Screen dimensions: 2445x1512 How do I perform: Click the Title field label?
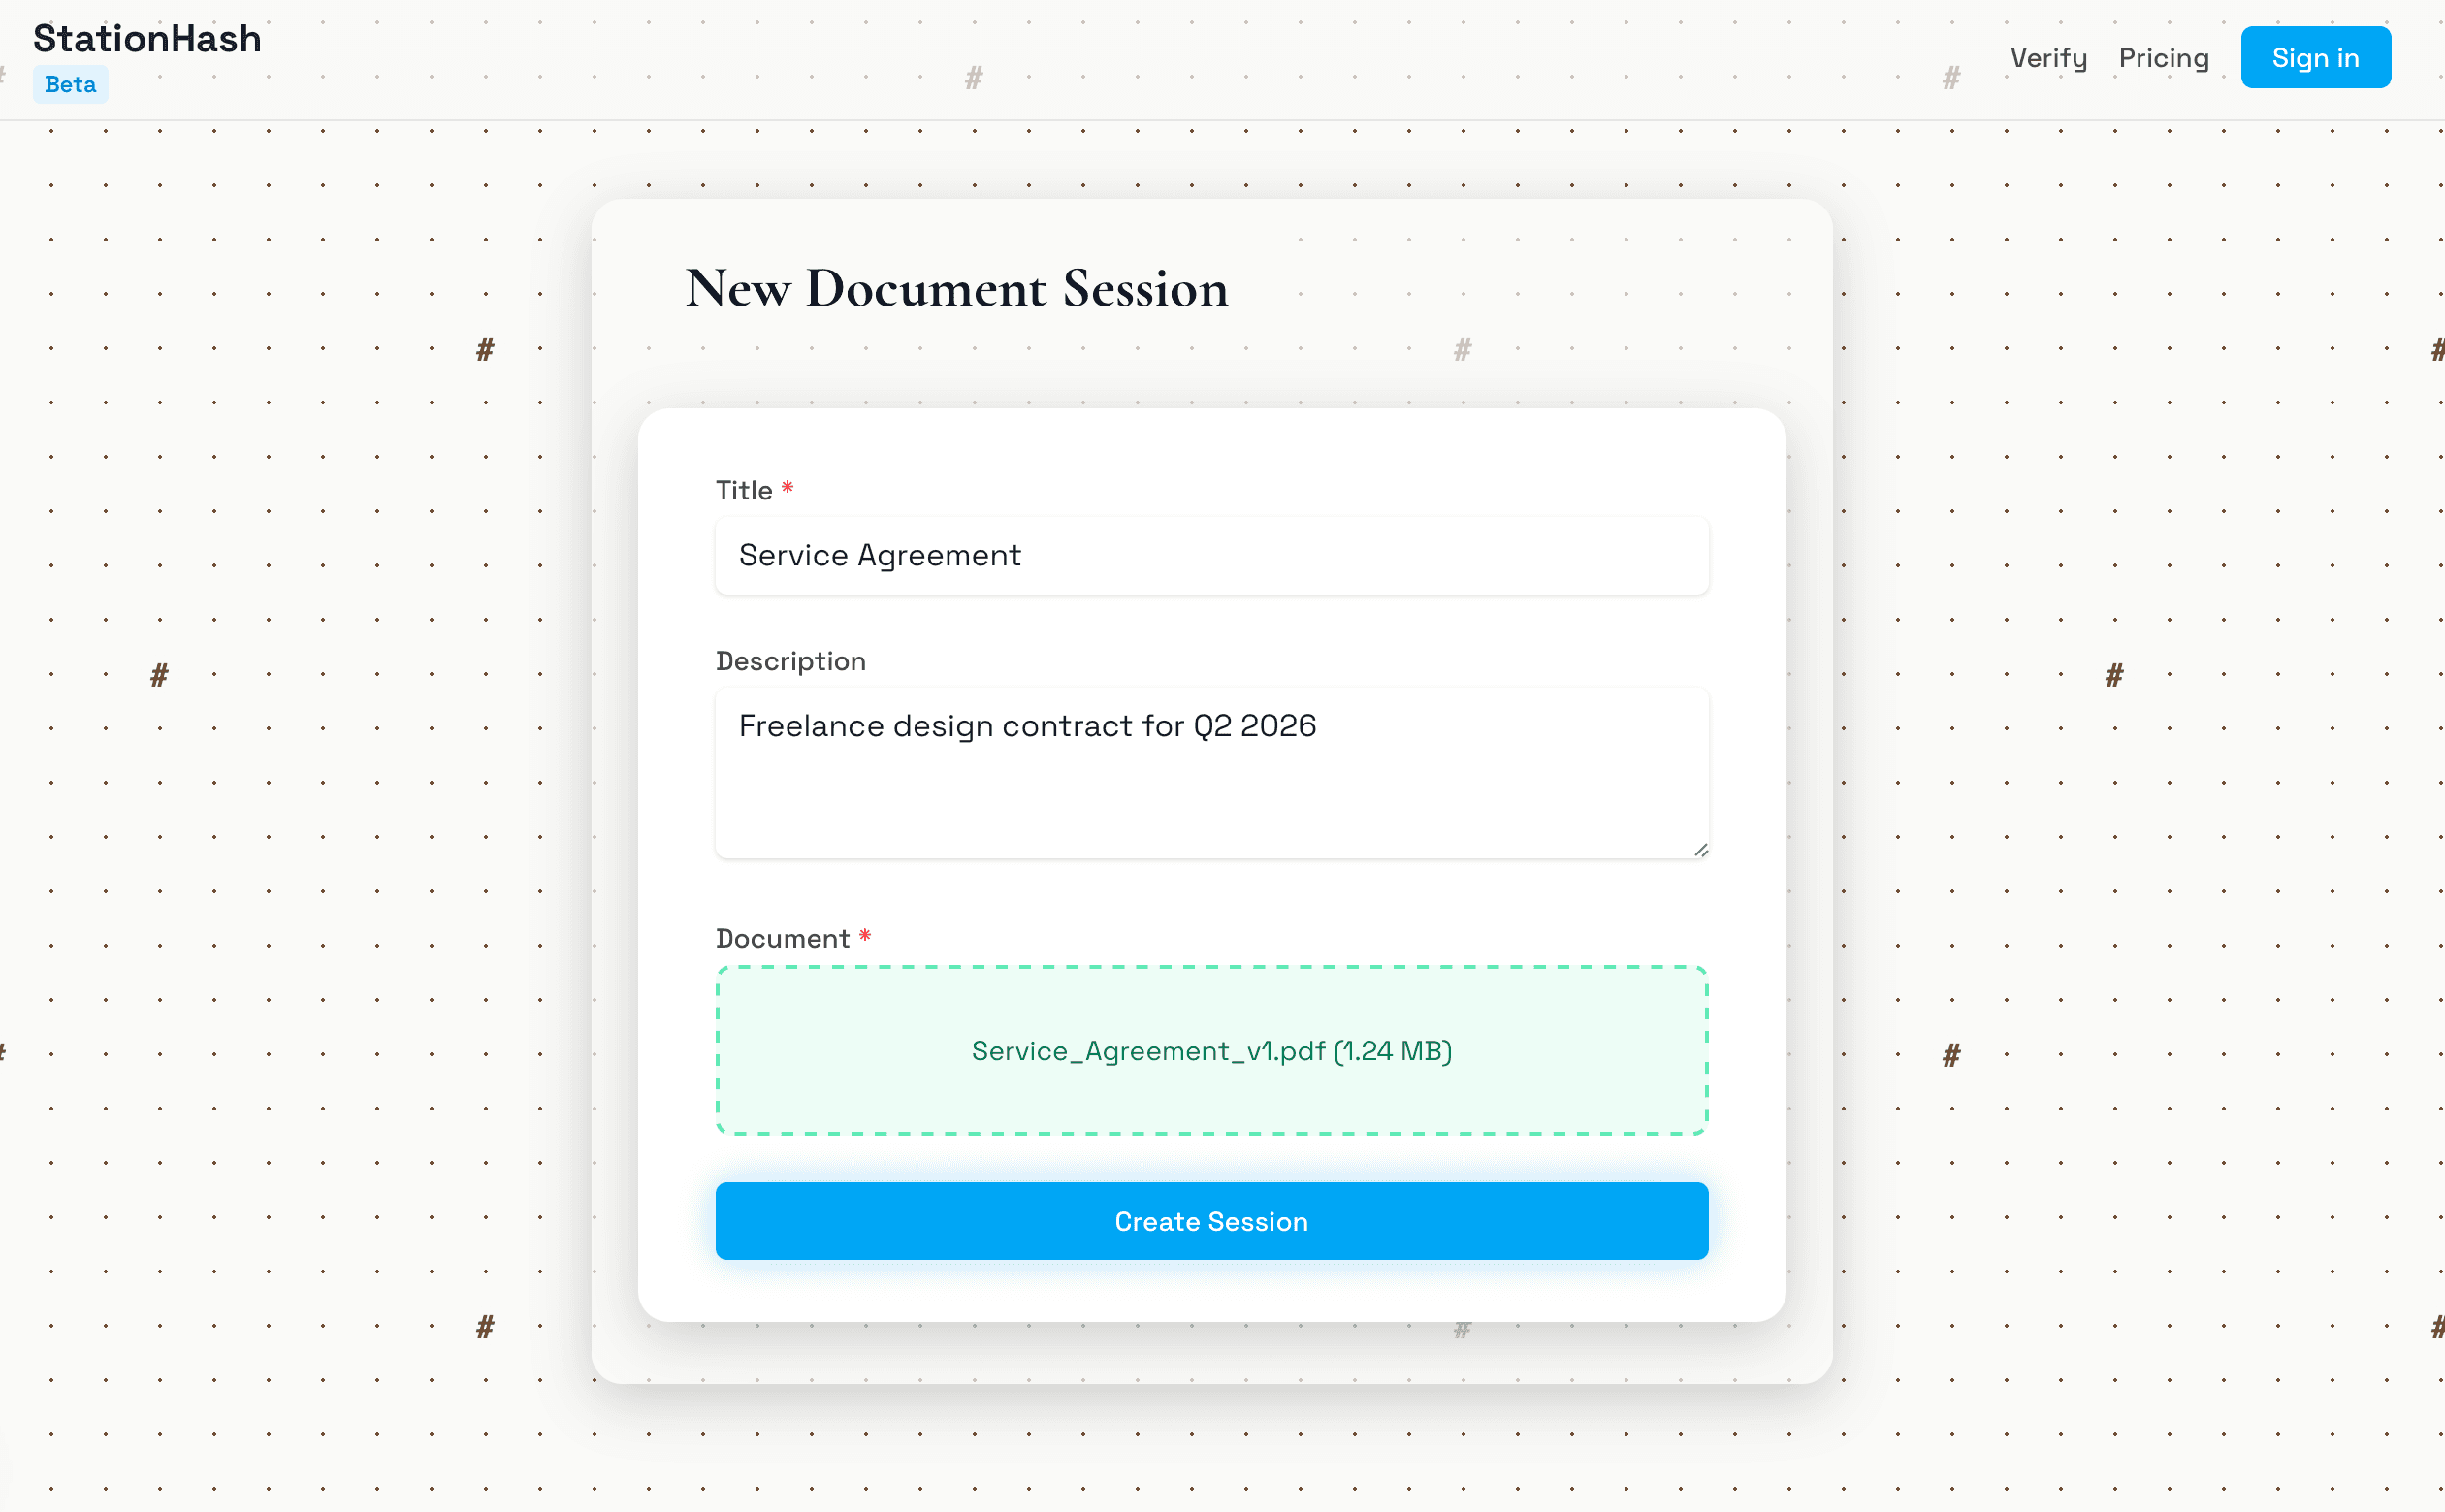tap(744, 491)
